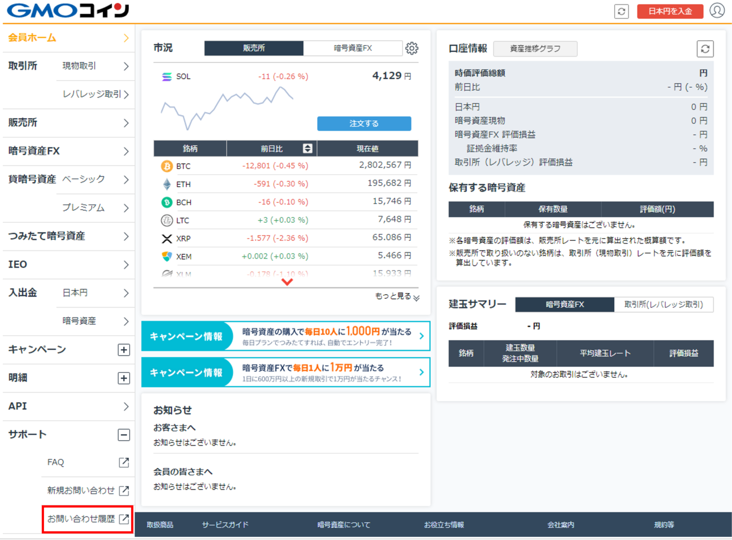The image size is (732, 540).
Task: Click the 日本円を入金 button
Action: click(670, 12)
